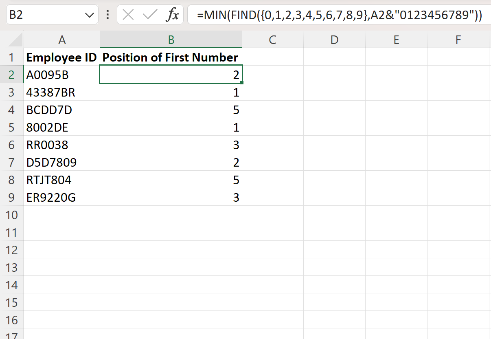This screenshot has width=491, height=339.
Task: Select empty cell D5
Action: click(334, 127)
